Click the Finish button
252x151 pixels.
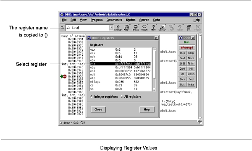[x=191, y=63]
